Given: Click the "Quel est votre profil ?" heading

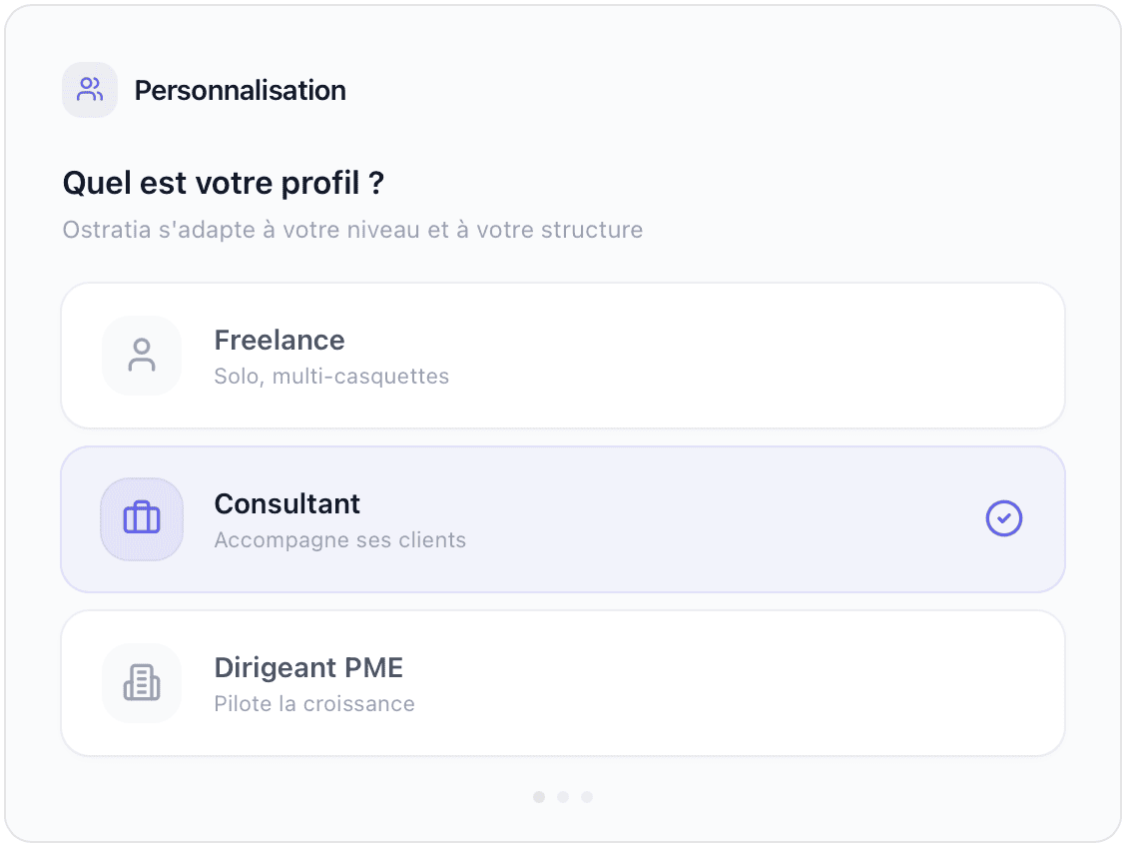Looking at the screenshot, I should pos(224,184).
